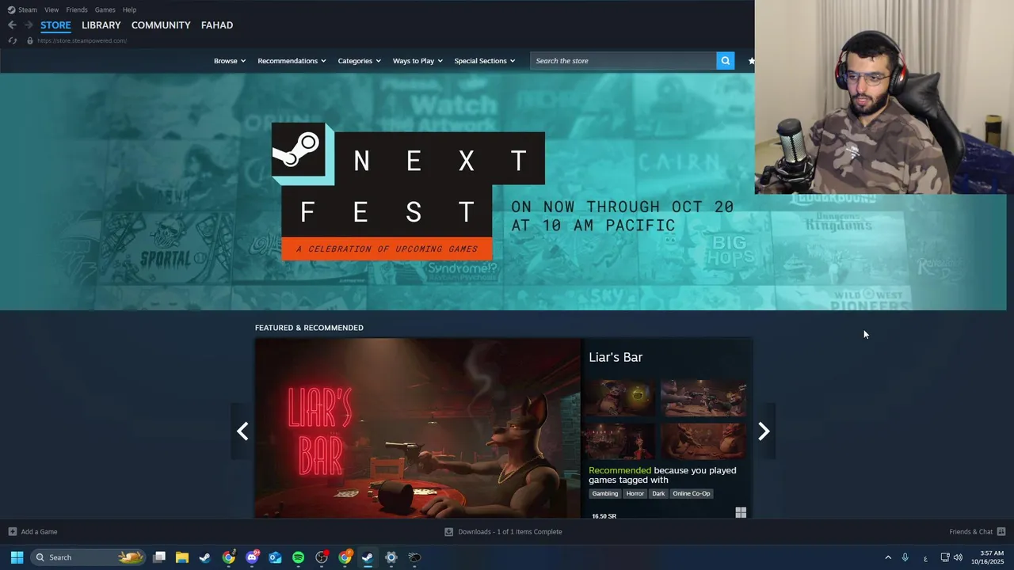The width and height of the screenshot is (1014, 570).
Task: Expand the Recommendations dropdown
Action: tap(292, 61)
